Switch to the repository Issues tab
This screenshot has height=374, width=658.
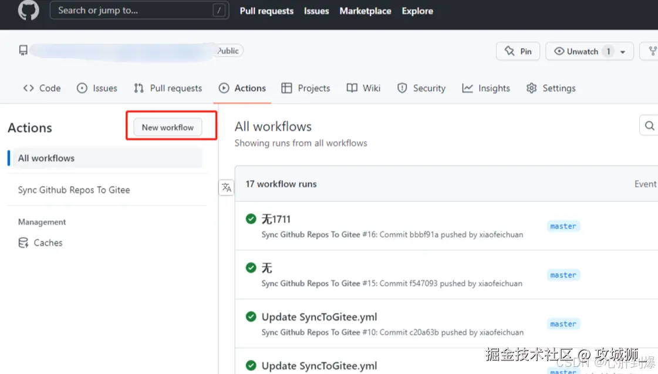(97, 88)
